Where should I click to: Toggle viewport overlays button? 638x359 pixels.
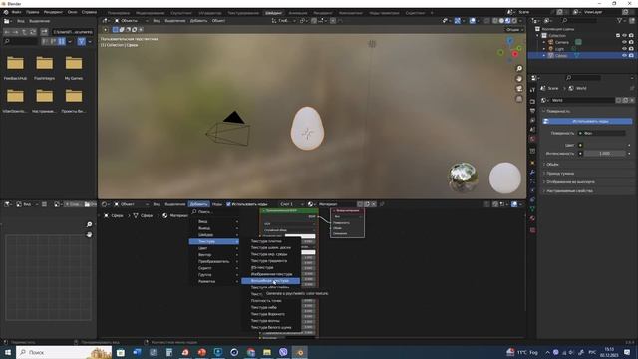[472, 20]
